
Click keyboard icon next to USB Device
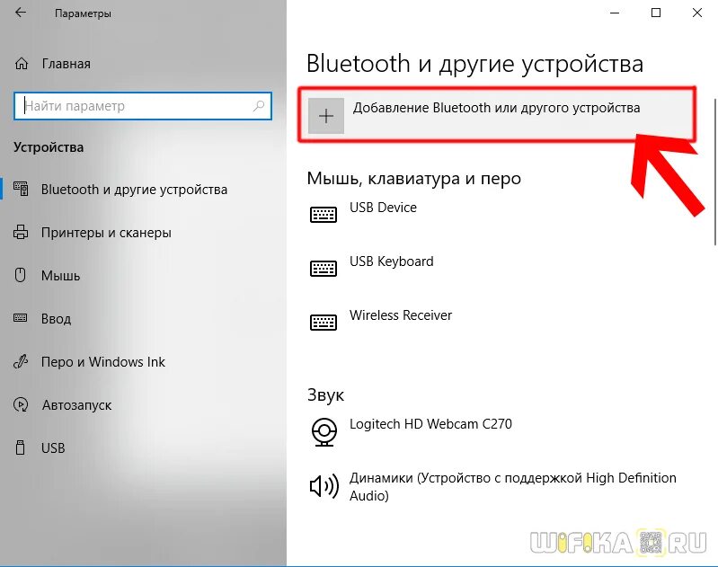324,215
